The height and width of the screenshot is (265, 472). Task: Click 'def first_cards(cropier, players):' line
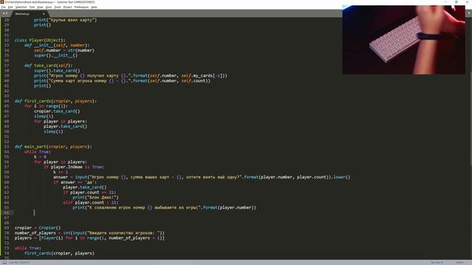point(56,101)
